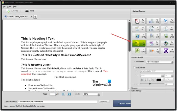Open the Compression dropdown

pos(160,62)
